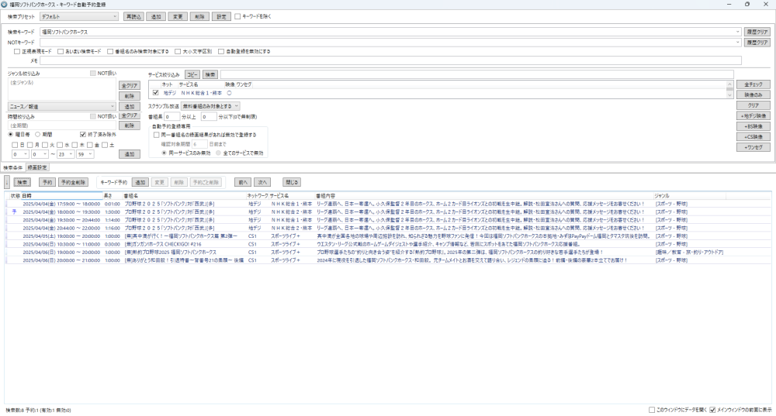
Task: Check このウィンドウにデータを開く
Action: (x=652, y=410)
